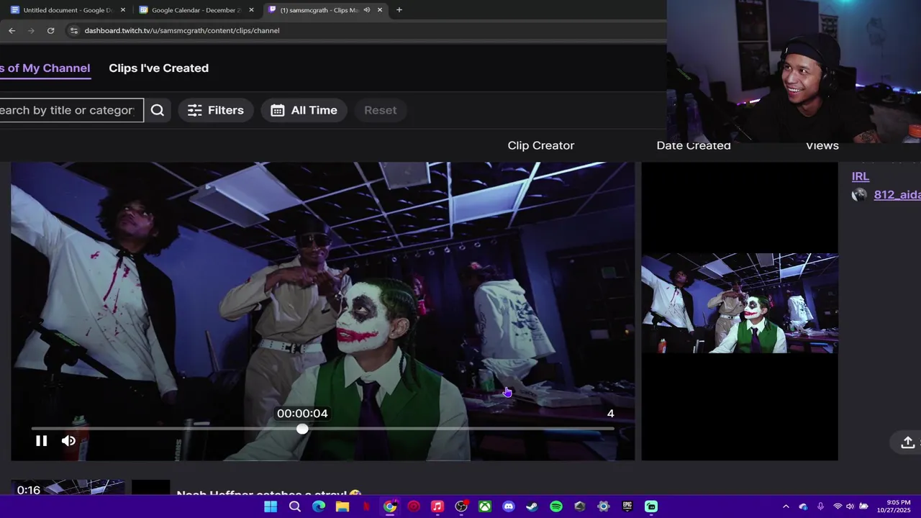Sort by the Views column header

(822, 145)
